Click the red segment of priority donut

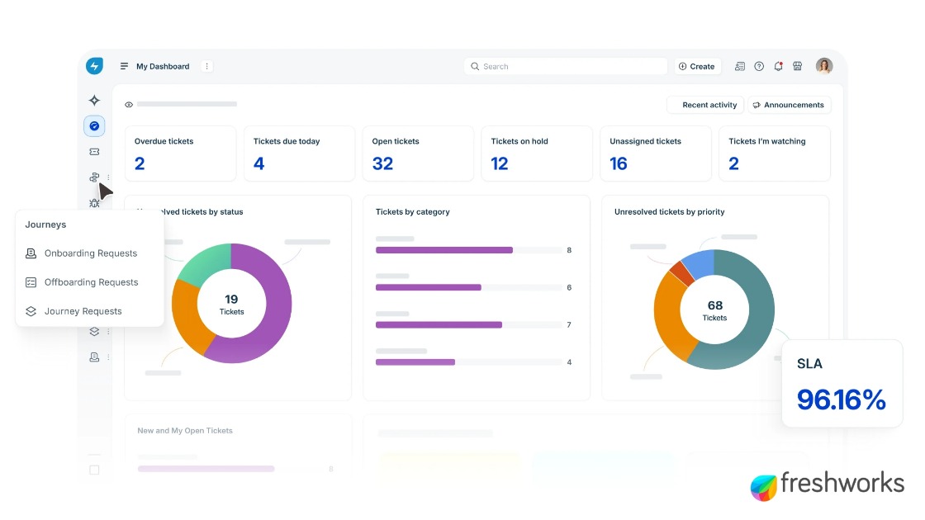click(682, 273)
